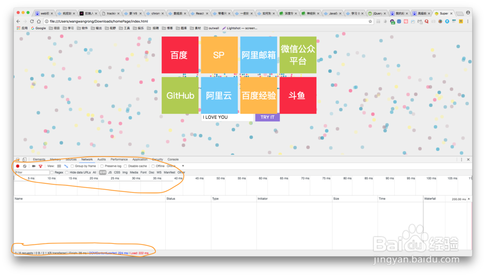Open the Lightshot screenshot bookmark

240,28
